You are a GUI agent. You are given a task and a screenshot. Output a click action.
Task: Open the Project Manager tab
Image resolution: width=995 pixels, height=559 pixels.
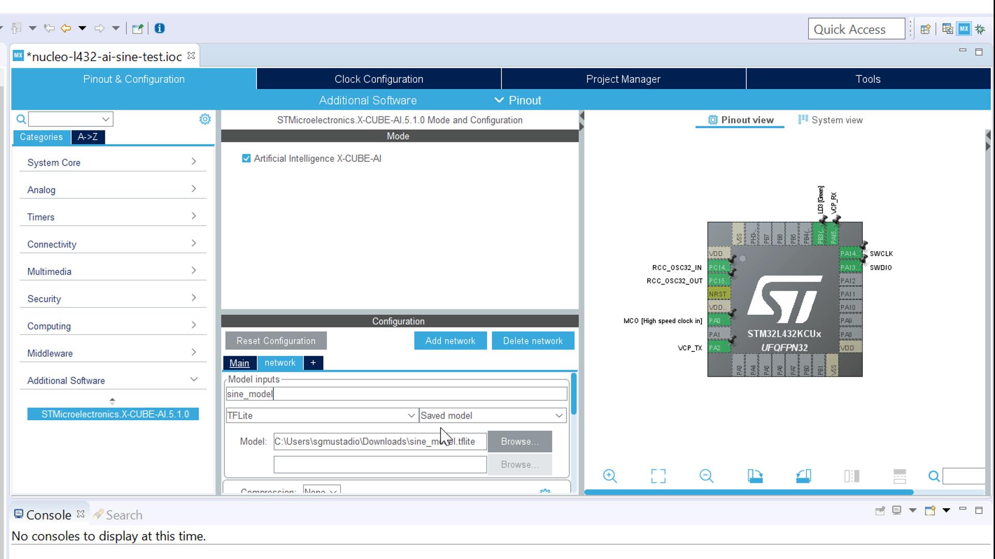[623, 79]
